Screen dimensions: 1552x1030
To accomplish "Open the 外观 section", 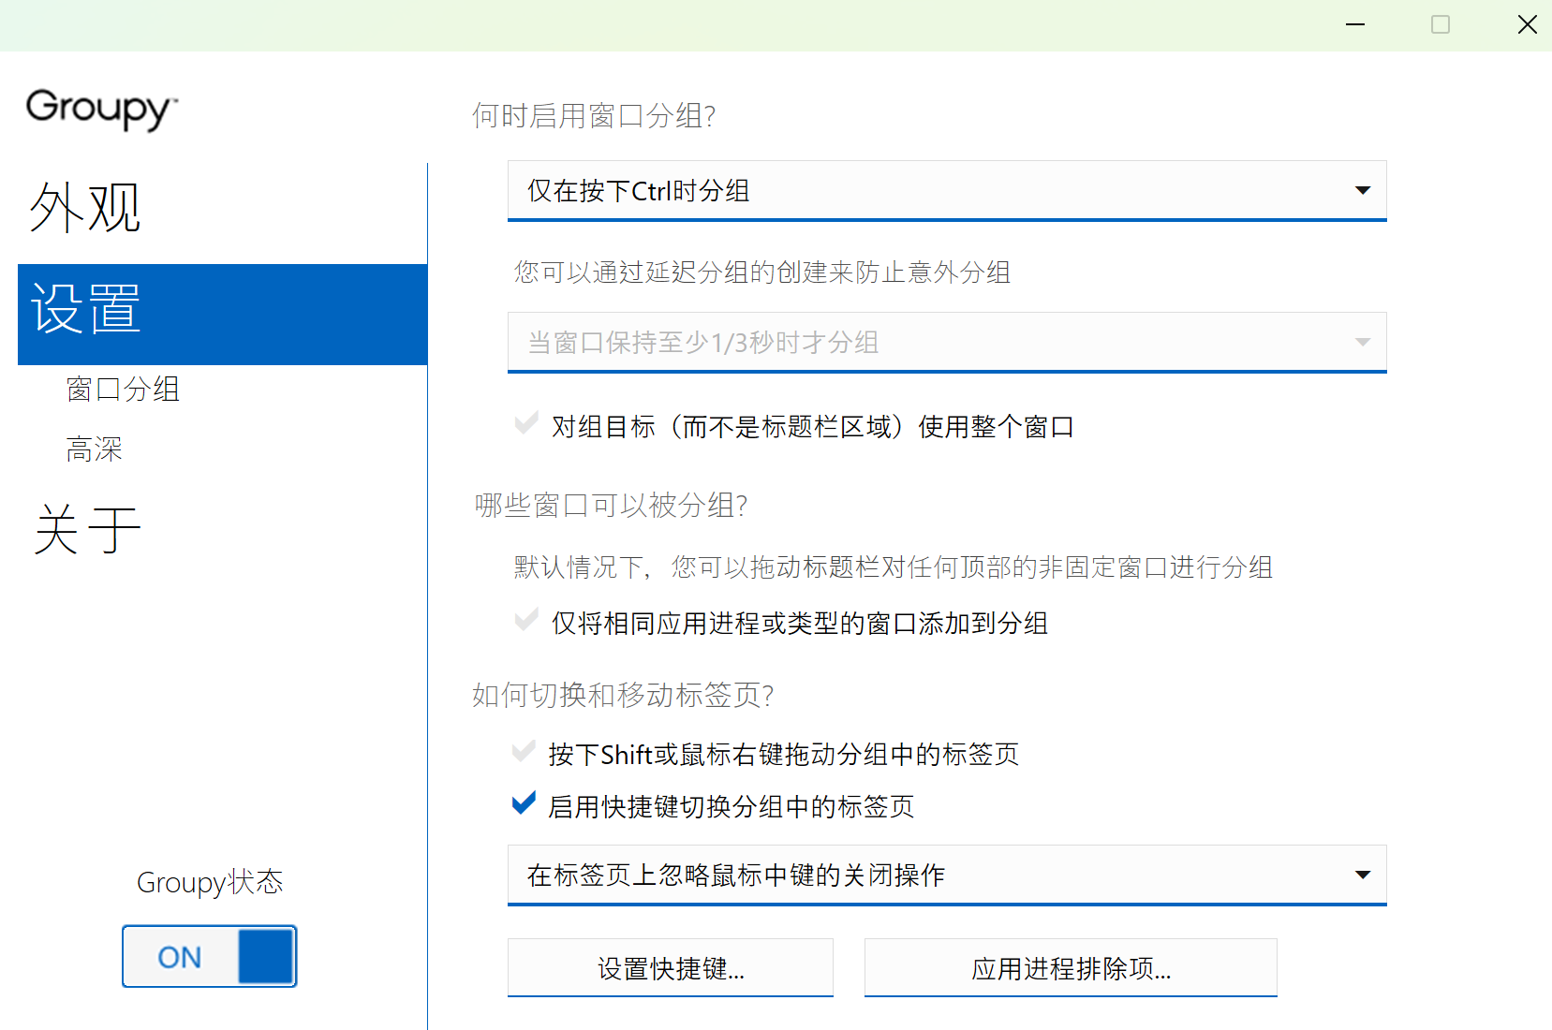I will [x=85, y=208].
